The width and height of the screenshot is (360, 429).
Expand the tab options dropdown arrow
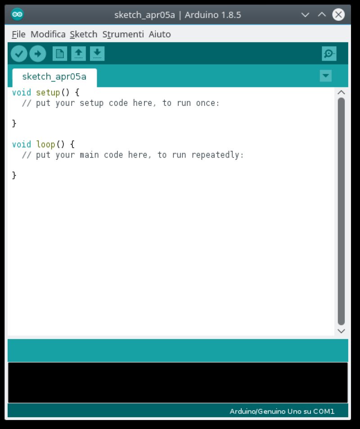pyautogui.click(x=325, y=76)
